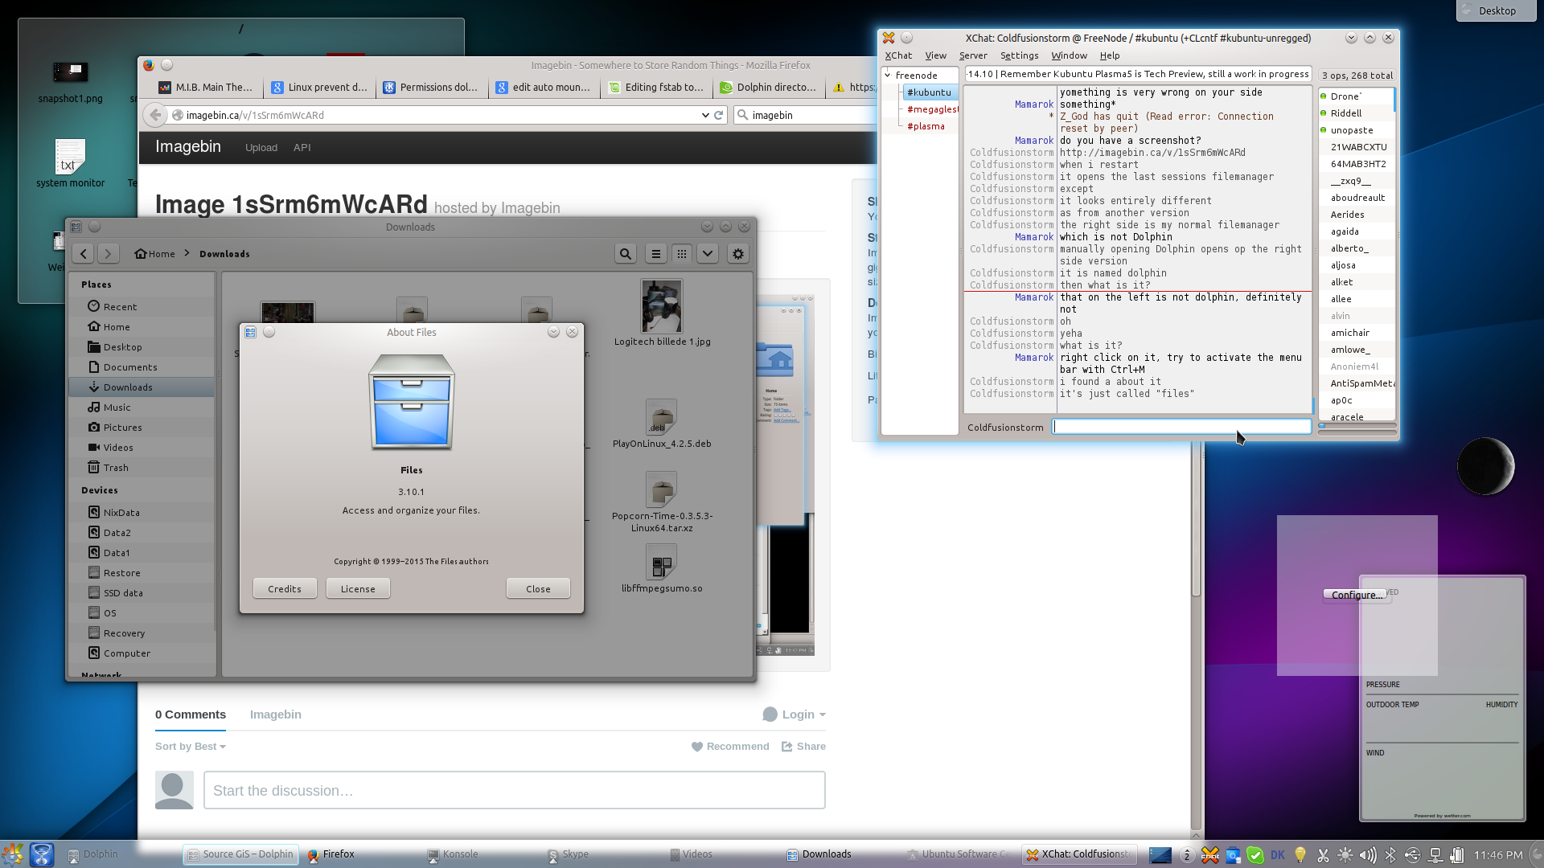Click Recommend heart in comments
The image size is (1544, 868).
(x=730, y=747)
